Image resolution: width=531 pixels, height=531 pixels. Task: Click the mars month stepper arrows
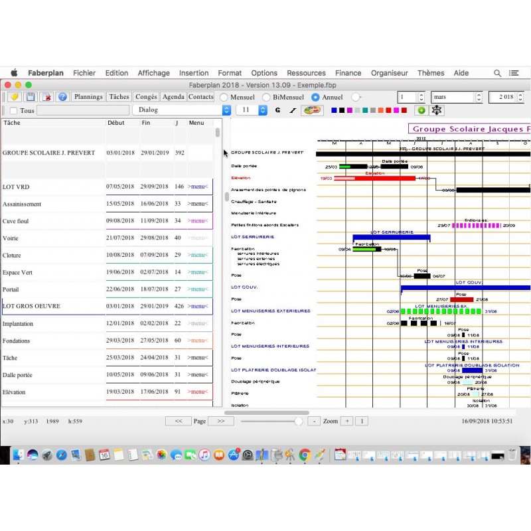tap(479, 97)
